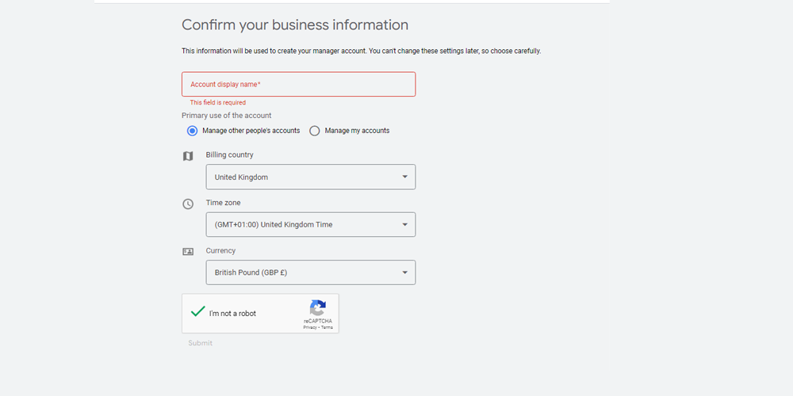Screen dimensions: 793x396
Task: Click the clock icon beside Time zone
Action: 188,204
